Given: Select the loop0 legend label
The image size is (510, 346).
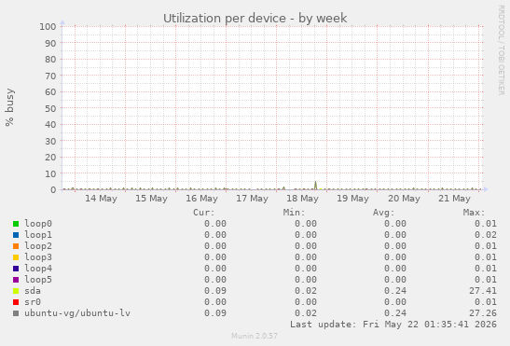Looking at the screenshot, I should coord(38,224).
